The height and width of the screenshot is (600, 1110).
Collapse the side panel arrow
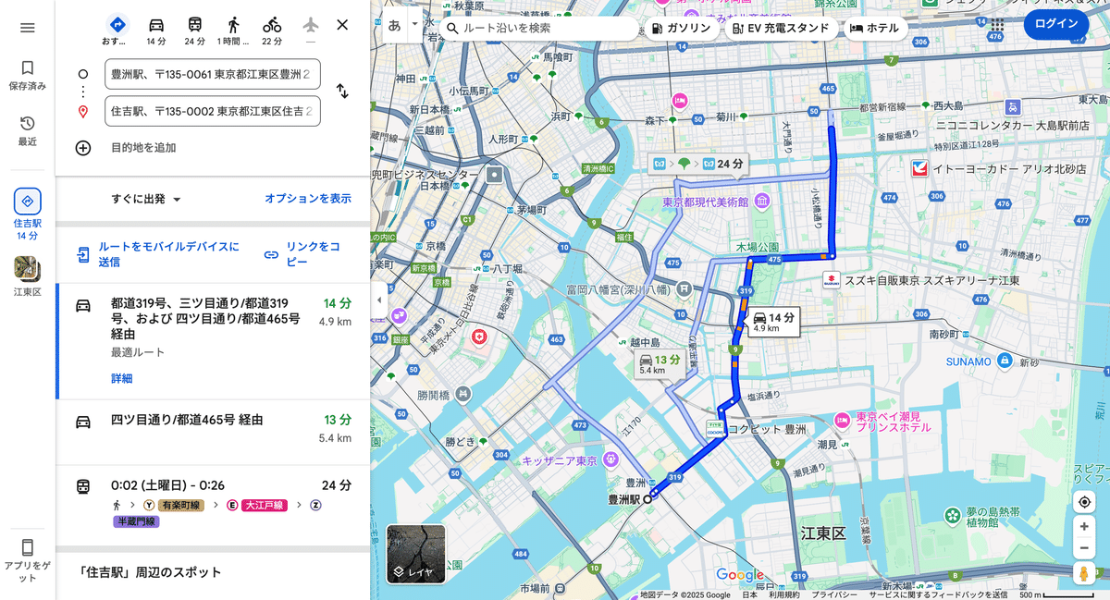click(x=377, y=300)
